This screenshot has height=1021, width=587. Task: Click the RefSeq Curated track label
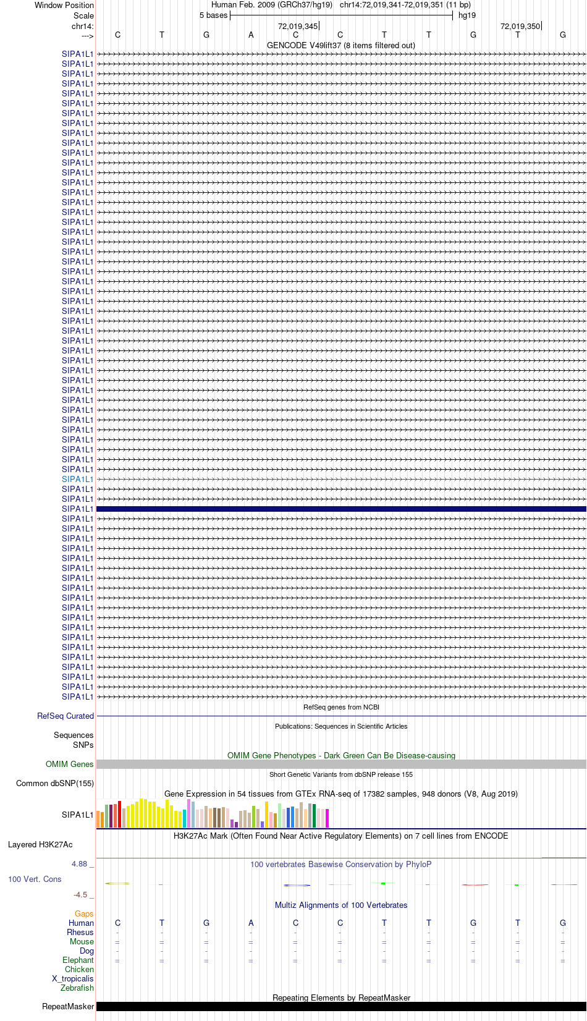click(x=65, y=716)
